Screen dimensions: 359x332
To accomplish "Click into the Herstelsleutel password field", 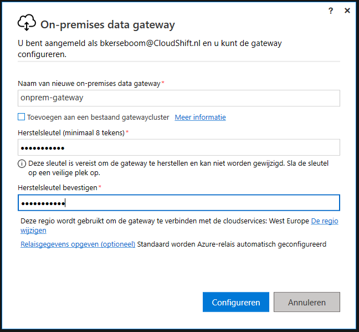I will coord(179,147).
